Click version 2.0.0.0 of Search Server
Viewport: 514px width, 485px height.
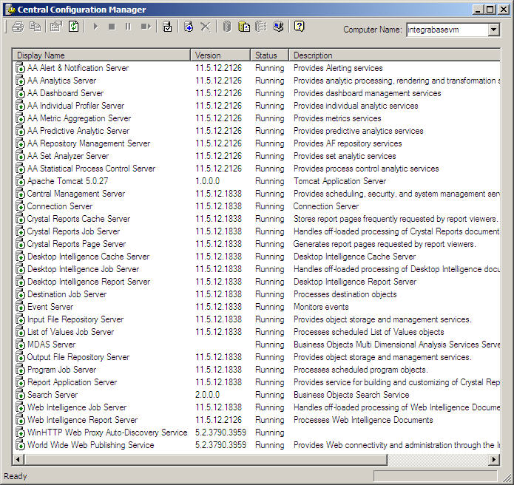tap(208, 395)
